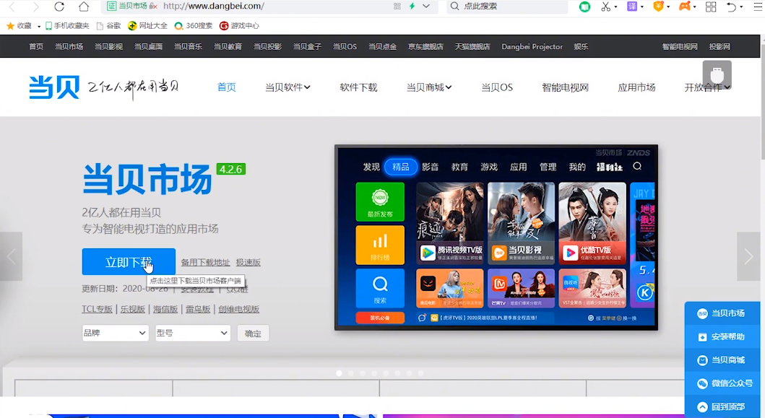Select the 软件下载 nav item
765x418 pixels.
(x=358, y=87)
